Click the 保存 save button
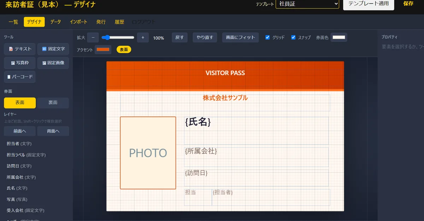The image size is (424, 221). point(408,4)
